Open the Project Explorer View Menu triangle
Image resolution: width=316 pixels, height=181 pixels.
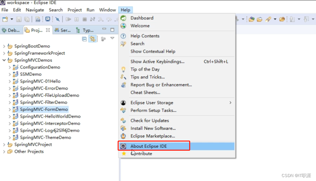tap(112, 38)
